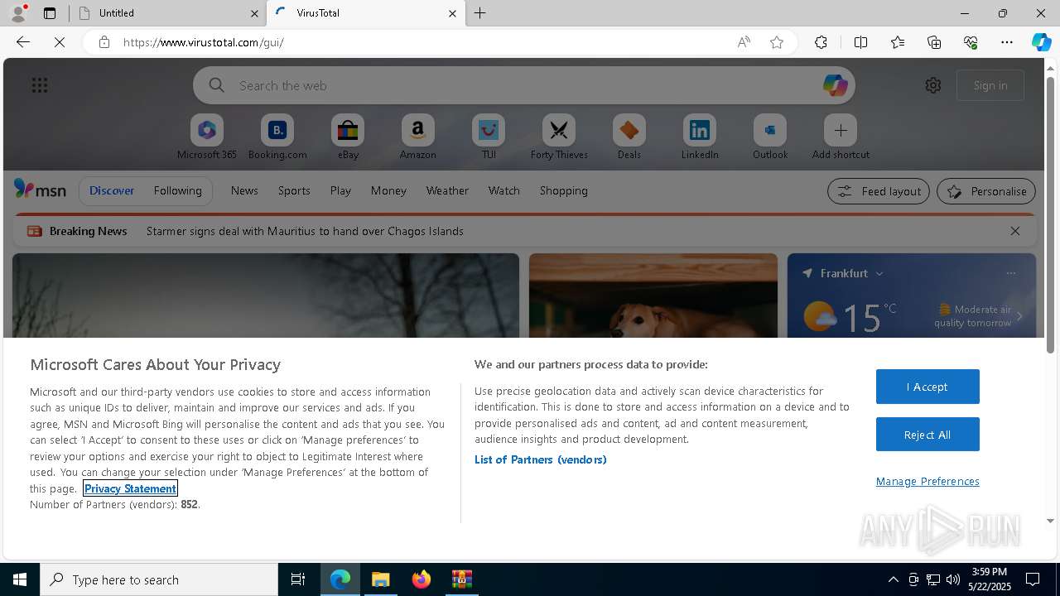Launch Firefox from the taskbar

pyautogui.click(x=422, y=579)
